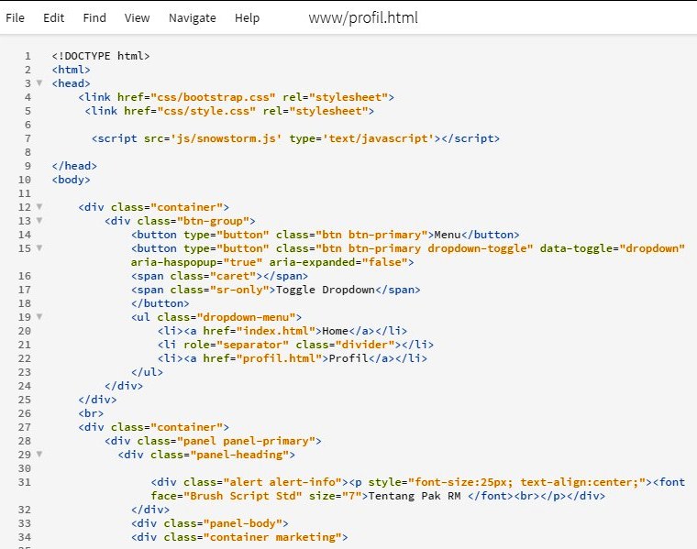Click the <!DOCTYPE html> declaration

click(x=101, y=56)
